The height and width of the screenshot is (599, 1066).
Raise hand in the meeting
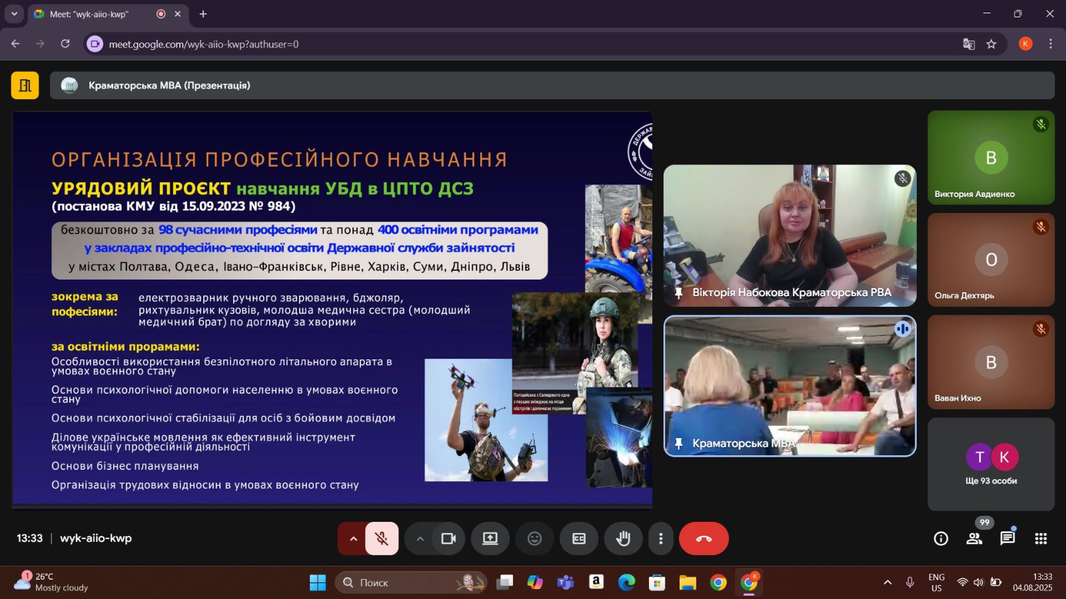pos(623,538)
